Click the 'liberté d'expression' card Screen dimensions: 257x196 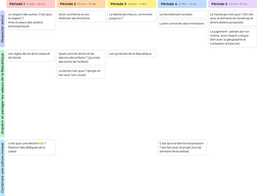point(182,147)
